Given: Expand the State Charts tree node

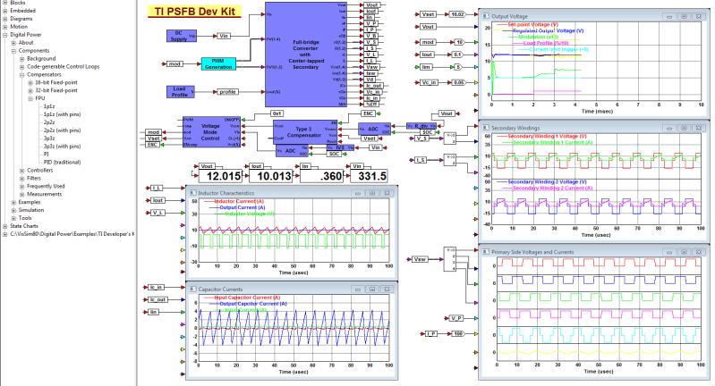Looking at the screenshot, I should click(x=5, y=226).
